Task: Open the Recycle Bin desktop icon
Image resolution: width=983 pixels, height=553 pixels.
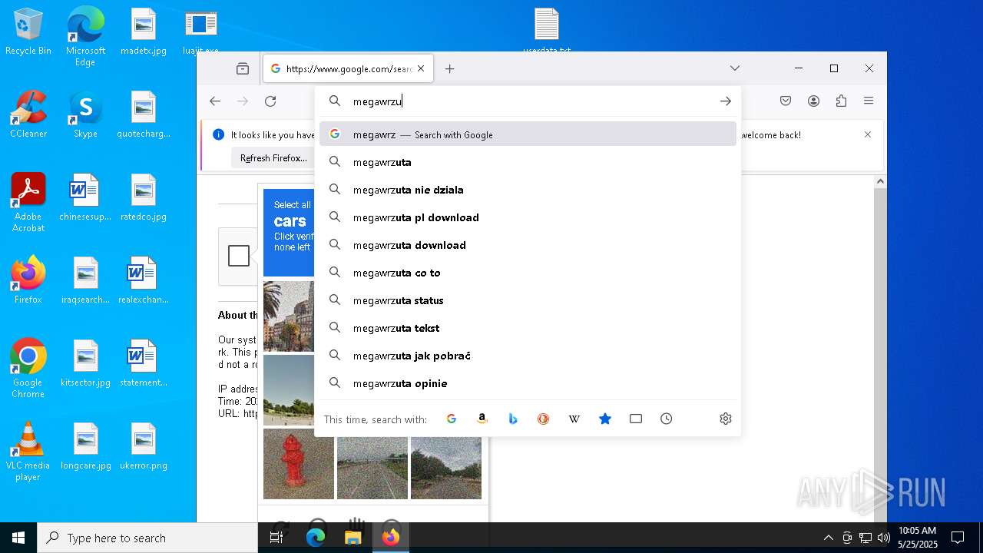Action: click(x=28, y=31)
